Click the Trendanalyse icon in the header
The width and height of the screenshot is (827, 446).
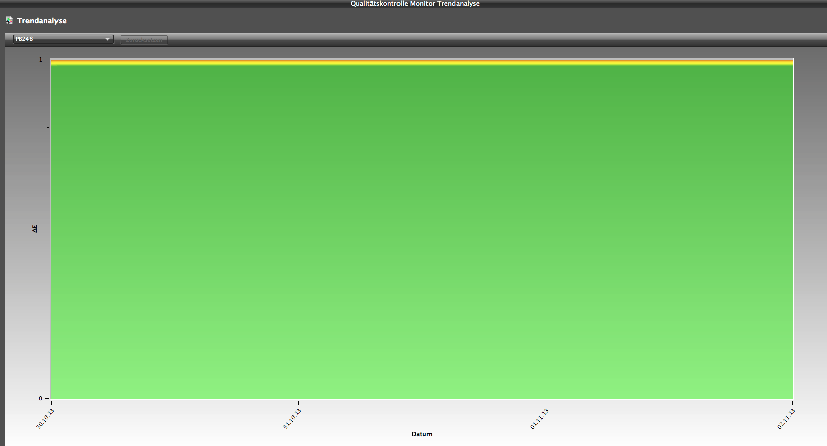point(9,20)
